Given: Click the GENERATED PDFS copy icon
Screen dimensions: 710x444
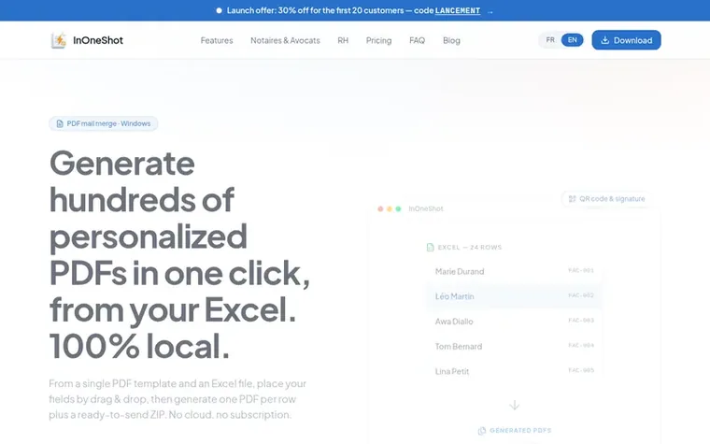Looking at the screenshot, I should click(x=482, y=430).
